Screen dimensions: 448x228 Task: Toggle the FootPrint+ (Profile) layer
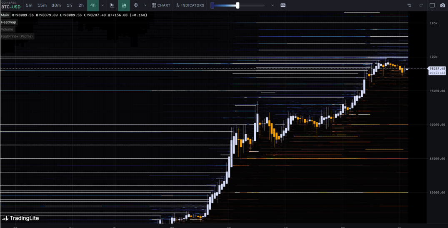pos(17,36)
